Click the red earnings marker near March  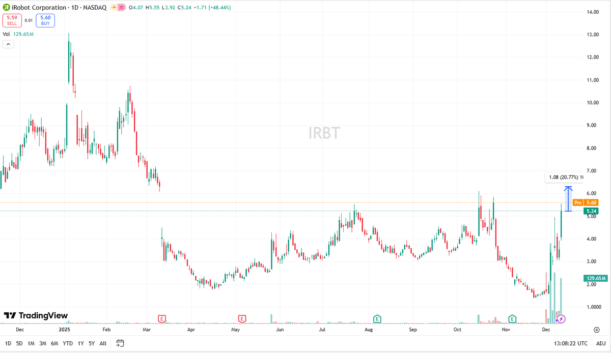pyautogui.click(x=162, y=319)
